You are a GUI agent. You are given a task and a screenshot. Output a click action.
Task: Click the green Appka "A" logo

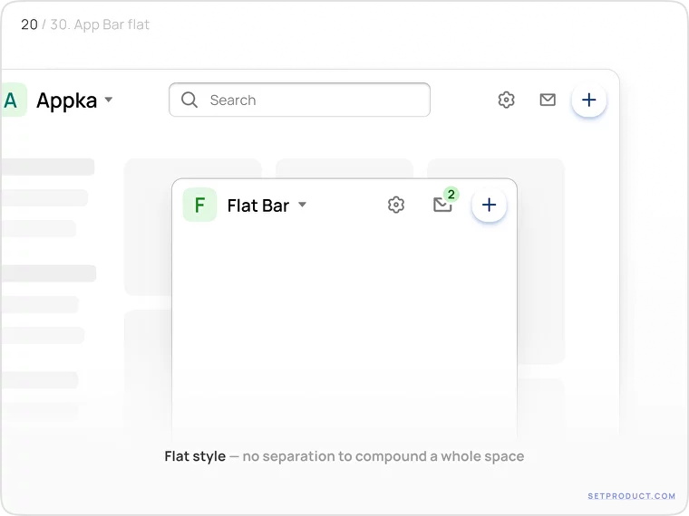pyautogui.click(x=12, y=100)
